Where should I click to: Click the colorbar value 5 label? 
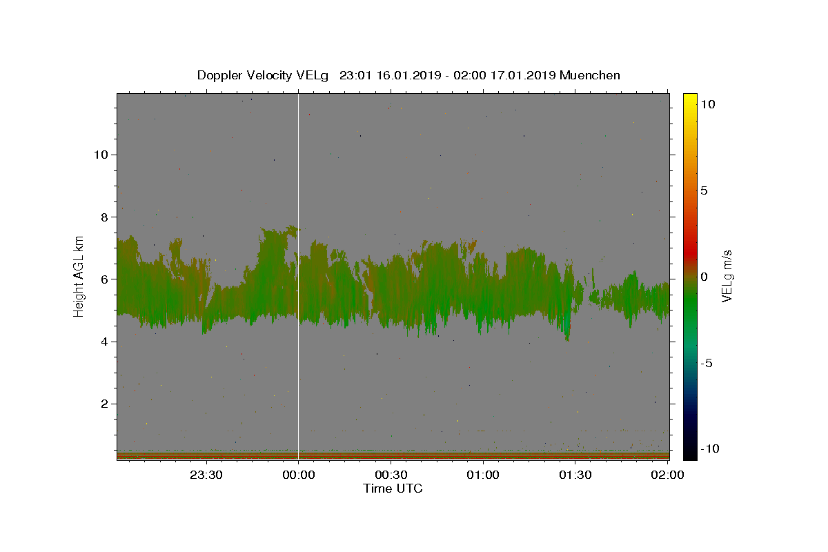(704, 190)
